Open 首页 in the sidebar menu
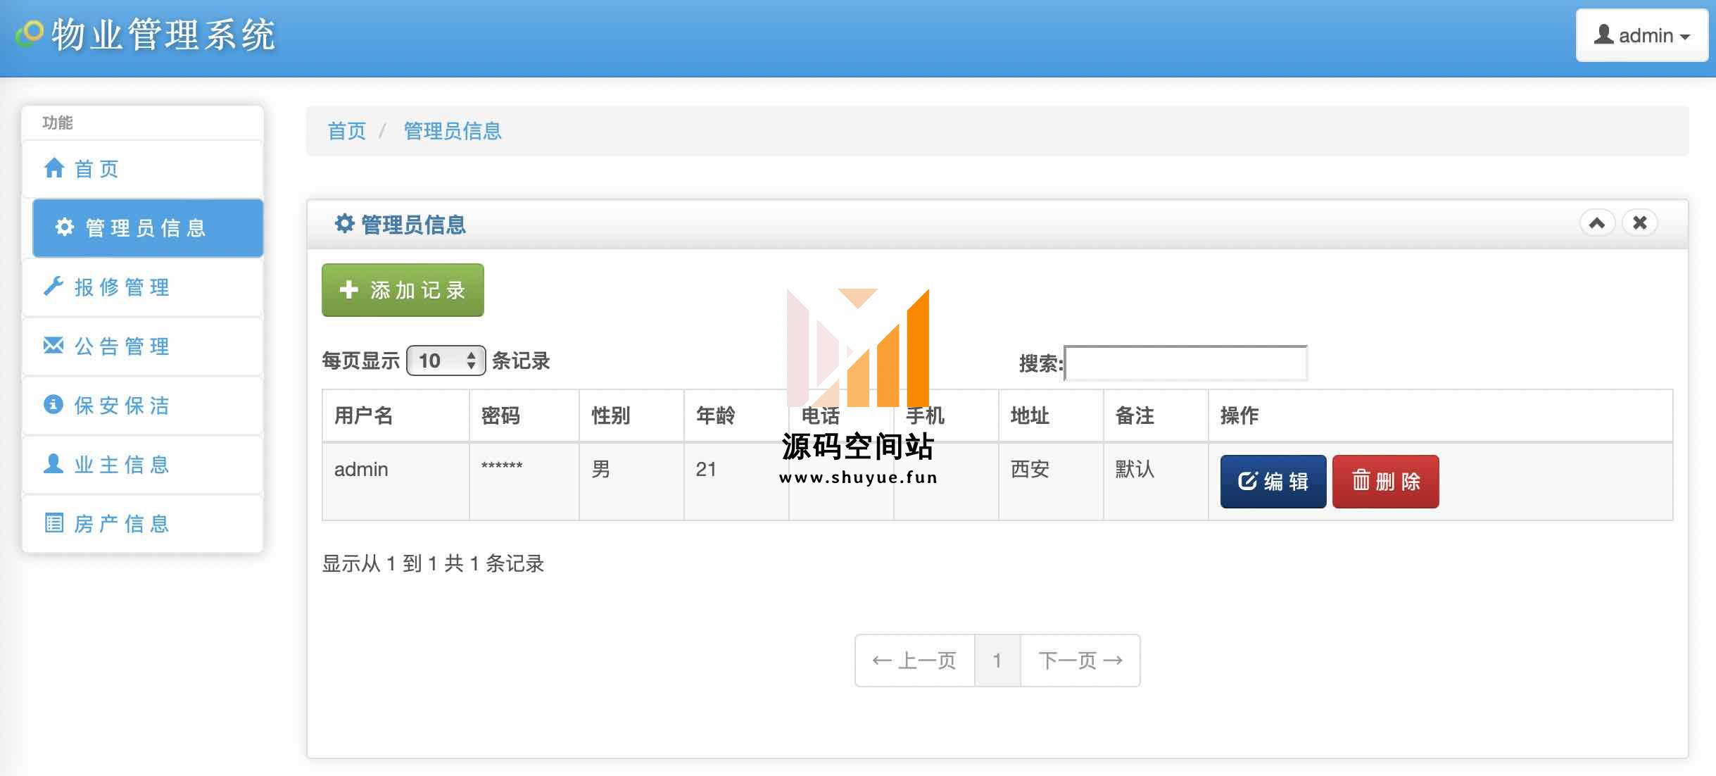Image resolution: width=1716 pixels, height=776 pixels. point(143,169)
